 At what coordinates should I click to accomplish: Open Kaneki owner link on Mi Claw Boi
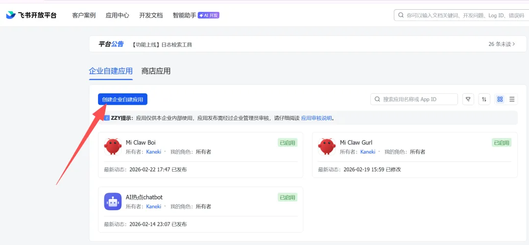click(x=153, y=152)
